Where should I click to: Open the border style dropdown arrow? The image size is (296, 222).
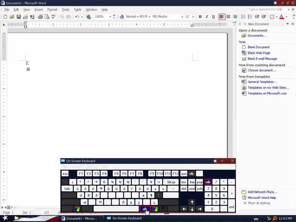[x=277, y=17]
